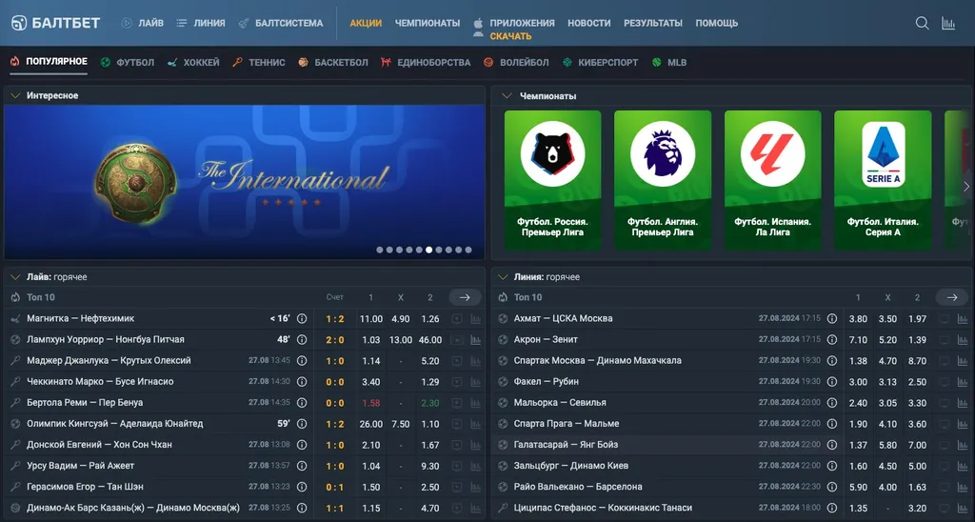Click the search magnifier icon in header
The image size is (975, 522).
(922, 23)
